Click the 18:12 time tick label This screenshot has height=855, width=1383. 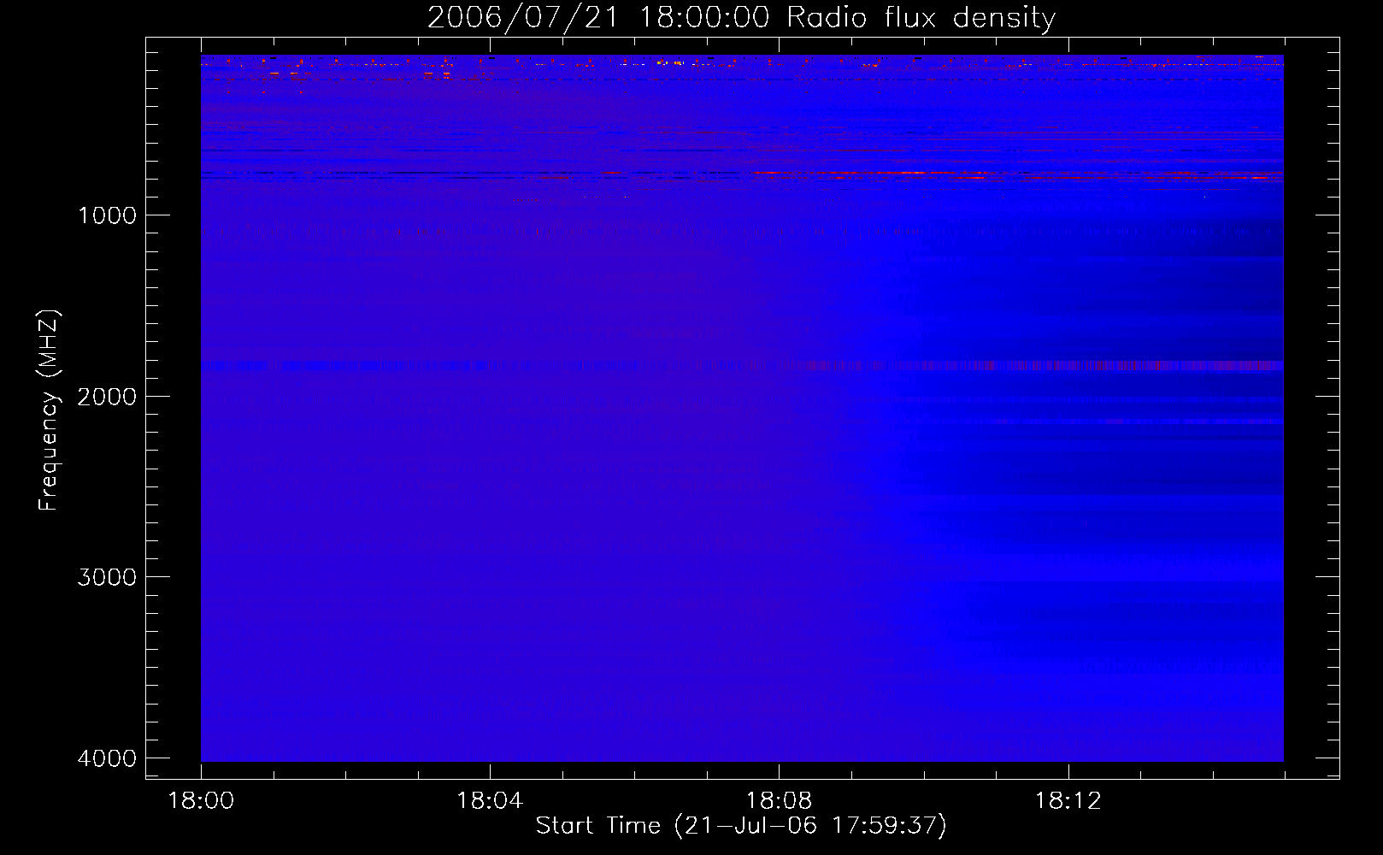[1068, 801]
